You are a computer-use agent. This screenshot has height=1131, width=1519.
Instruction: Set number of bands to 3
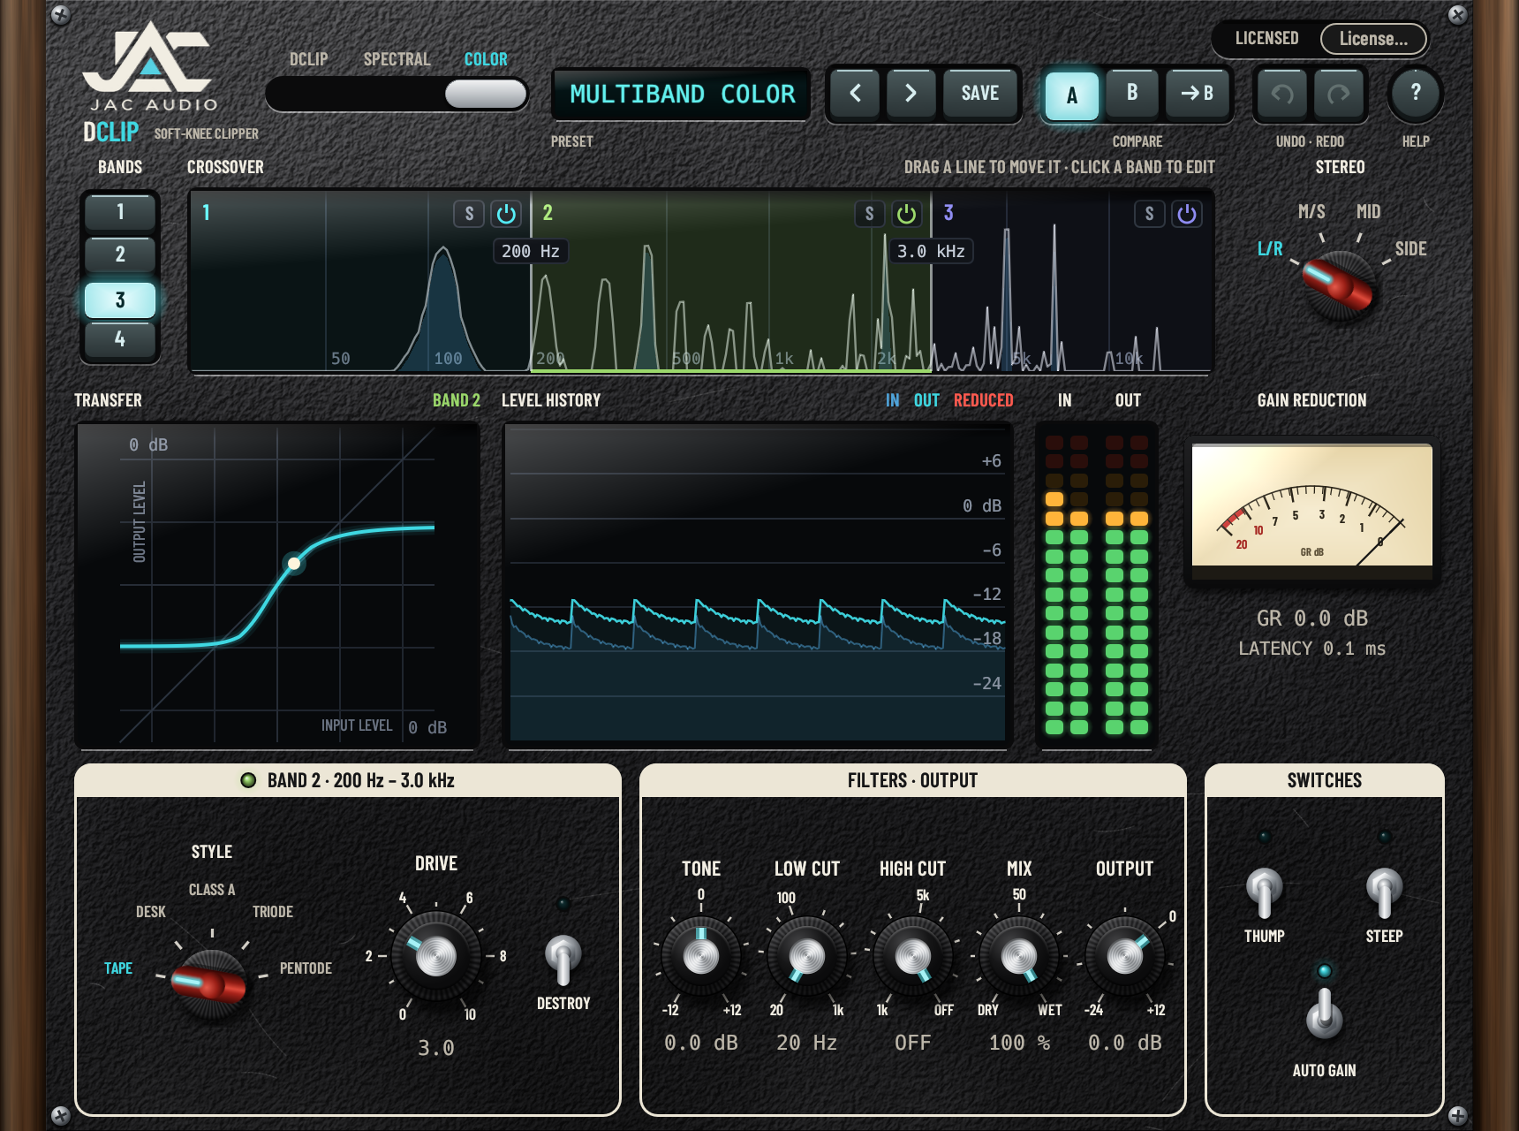click(120, 300)
